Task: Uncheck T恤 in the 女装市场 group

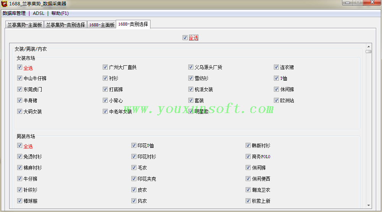Action: pyautogui.click(x=276, y=78)
